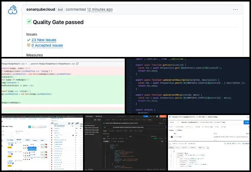This screenshot has height=172, width=251.
Task: Click the request URL field in dark Postman
Action: 138,127
